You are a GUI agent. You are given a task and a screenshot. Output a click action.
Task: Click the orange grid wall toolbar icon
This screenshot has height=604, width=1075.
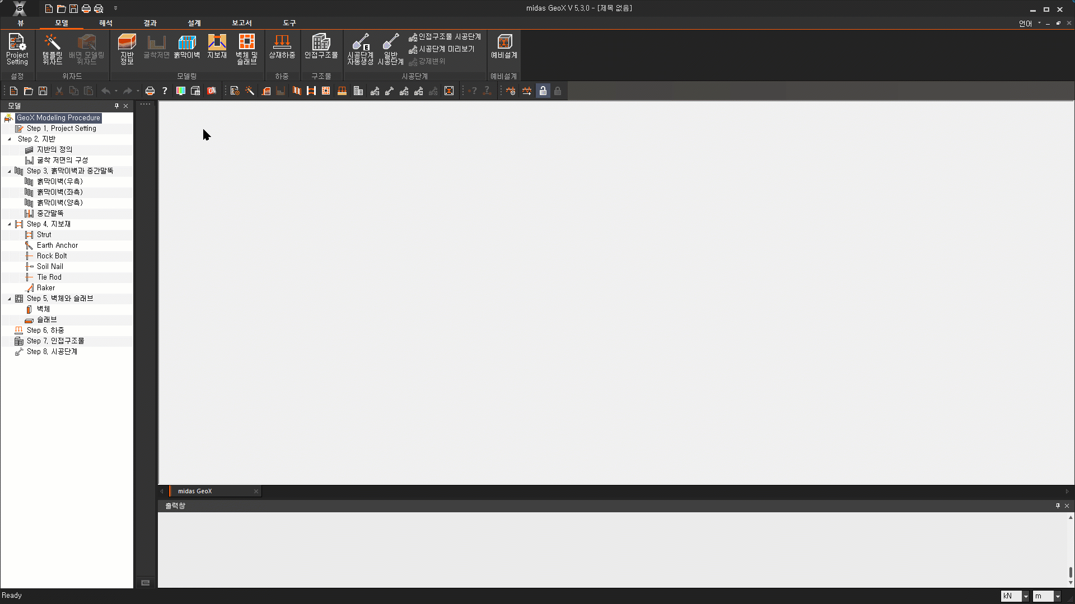click(x=326, y=91)
